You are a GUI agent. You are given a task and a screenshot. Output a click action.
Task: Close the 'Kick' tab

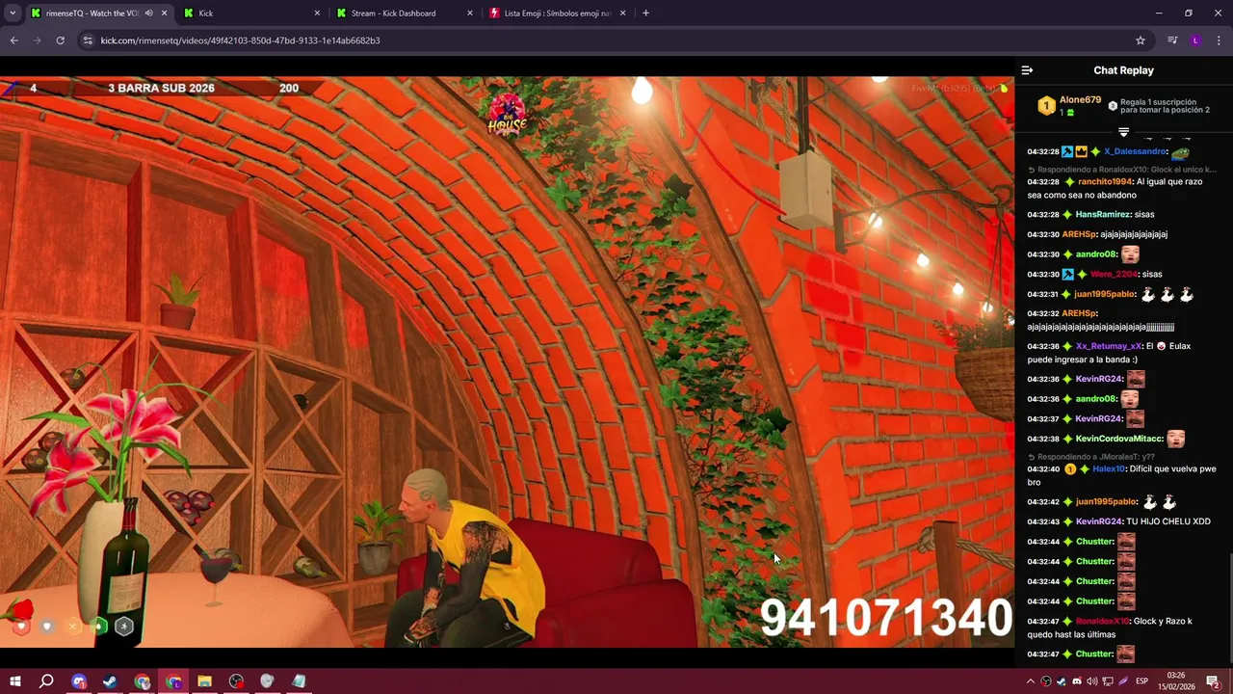click(x=317, y=13)
